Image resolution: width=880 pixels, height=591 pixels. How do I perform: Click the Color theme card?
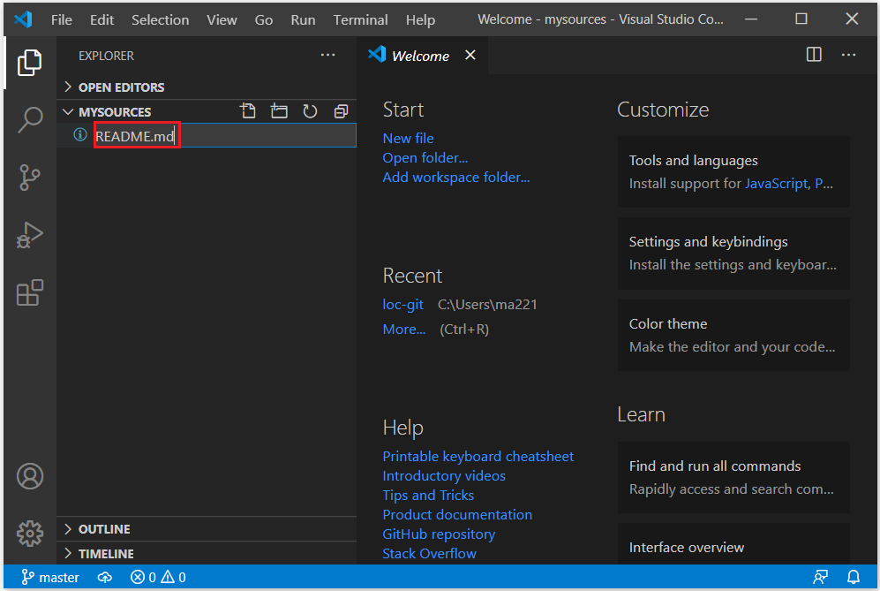(733, 336)
